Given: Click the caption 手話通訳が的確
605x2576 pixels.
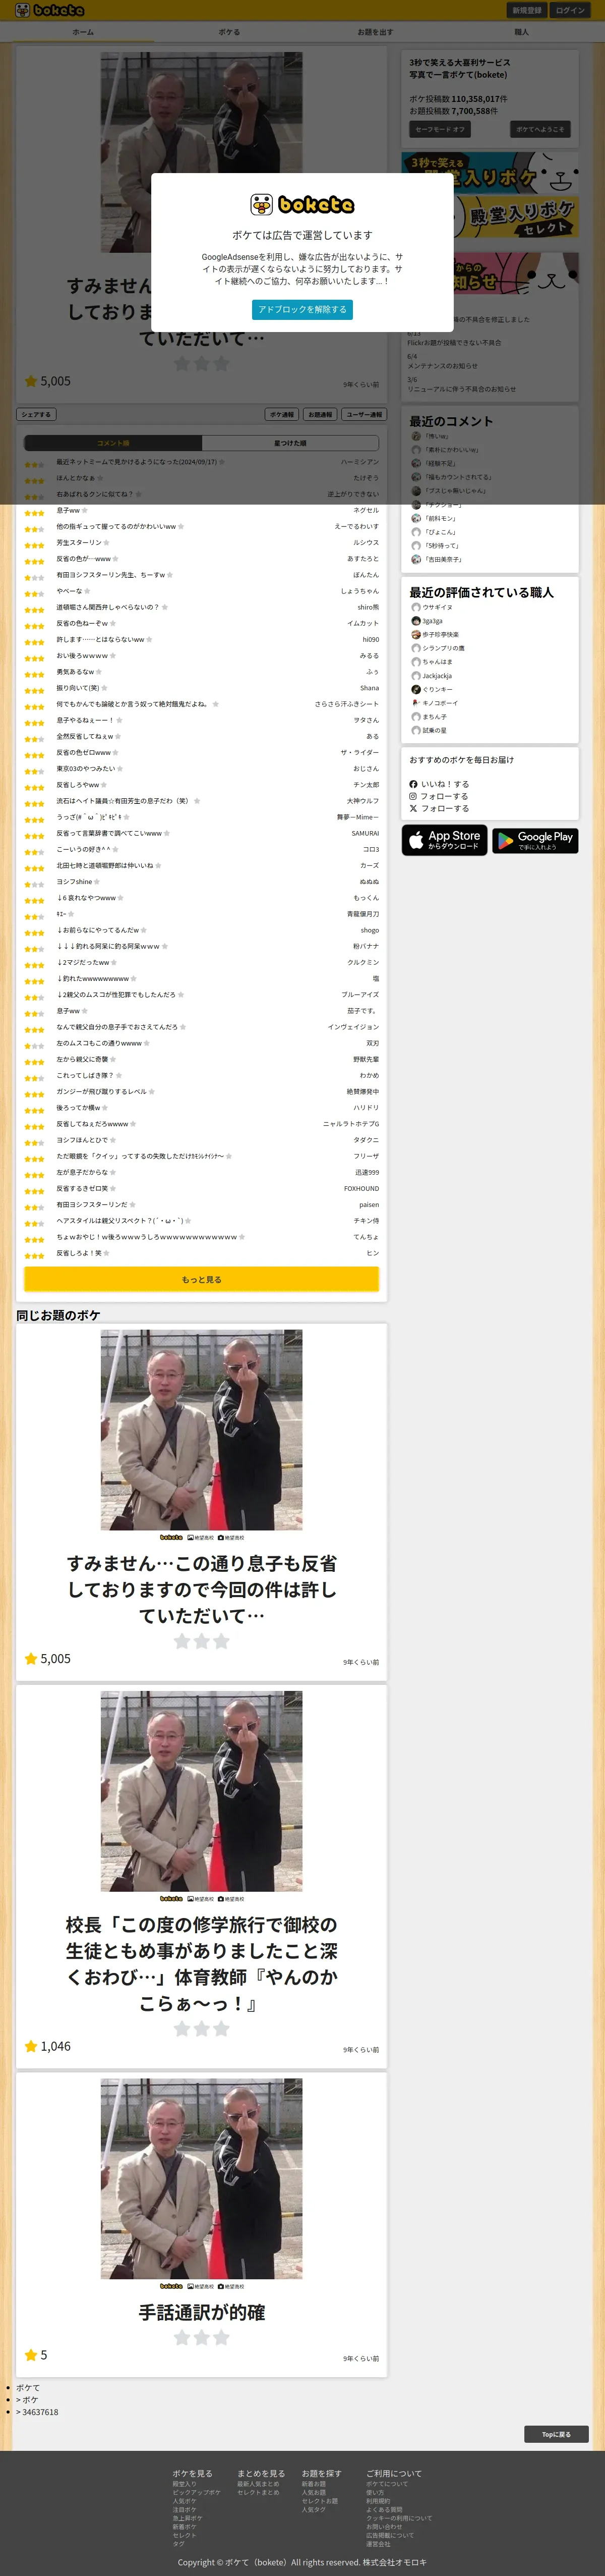Looking at the screenshot, I should [x=202, y=2312].
